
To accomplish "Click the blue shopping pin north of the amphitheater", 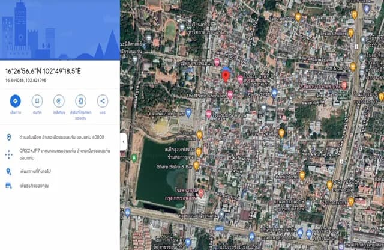I will click(x=188, y=113).
